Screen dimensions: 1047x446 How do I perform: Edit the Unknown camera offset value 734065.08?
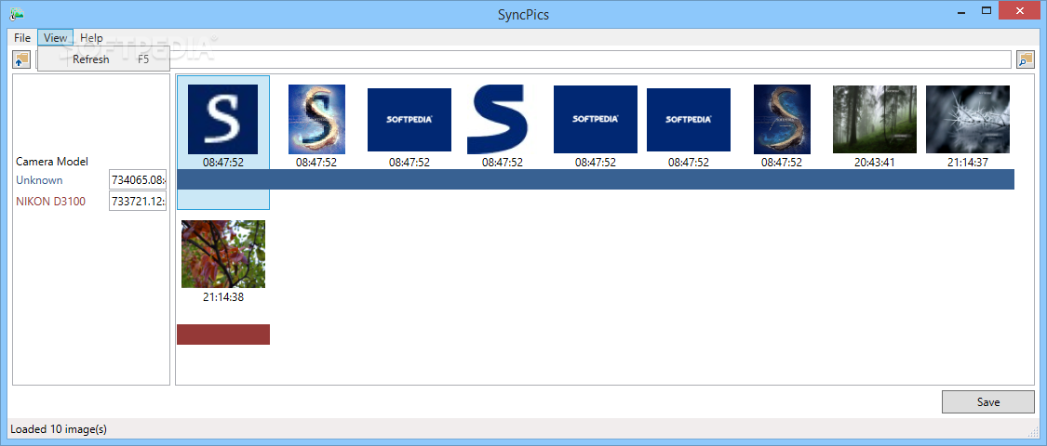click(x=138, y=180)
